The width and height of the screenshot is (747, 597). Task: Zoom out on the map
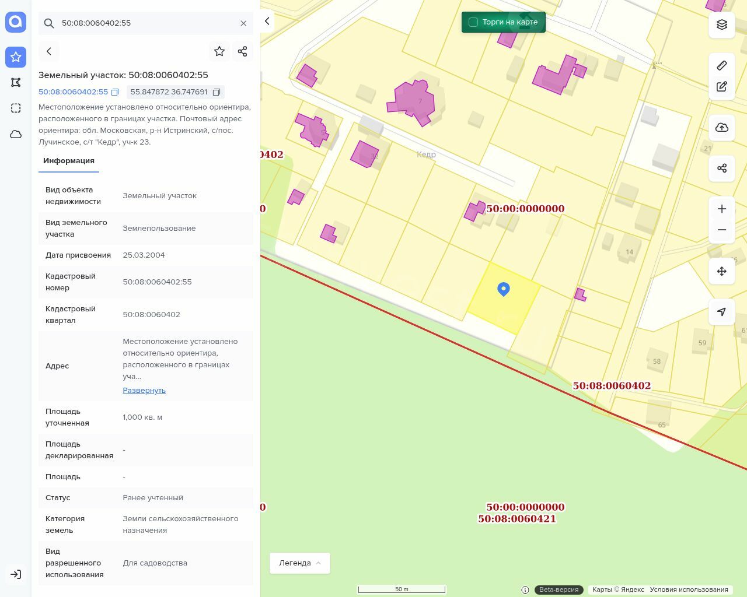[x=722, y=230]
